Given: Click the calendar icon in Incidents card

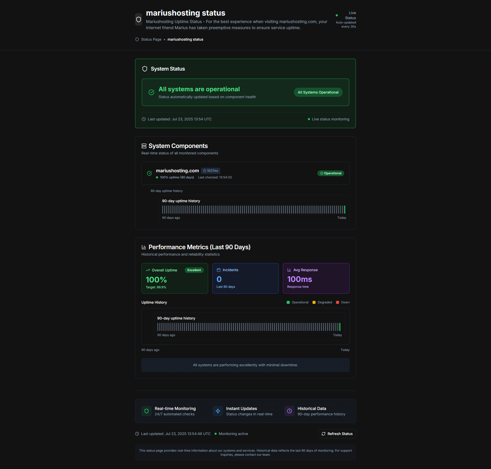Looking at the screenshot, I should click(219, 270).
